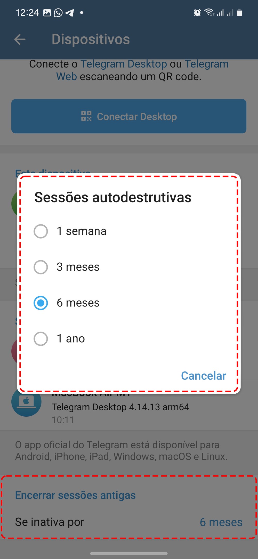Tap the battery icon in status bar
The height and width of the screenshot is (559, 258).
click(239, 12)
